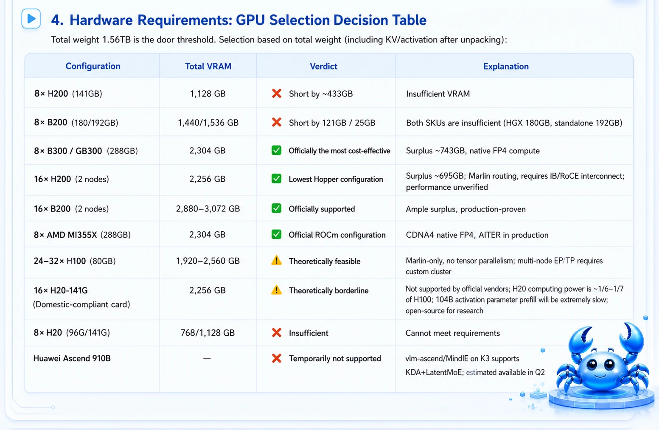The image size is (659, 430).
Task: Select the Temporarily not supported verdict text
Action: tap(335, 359)
